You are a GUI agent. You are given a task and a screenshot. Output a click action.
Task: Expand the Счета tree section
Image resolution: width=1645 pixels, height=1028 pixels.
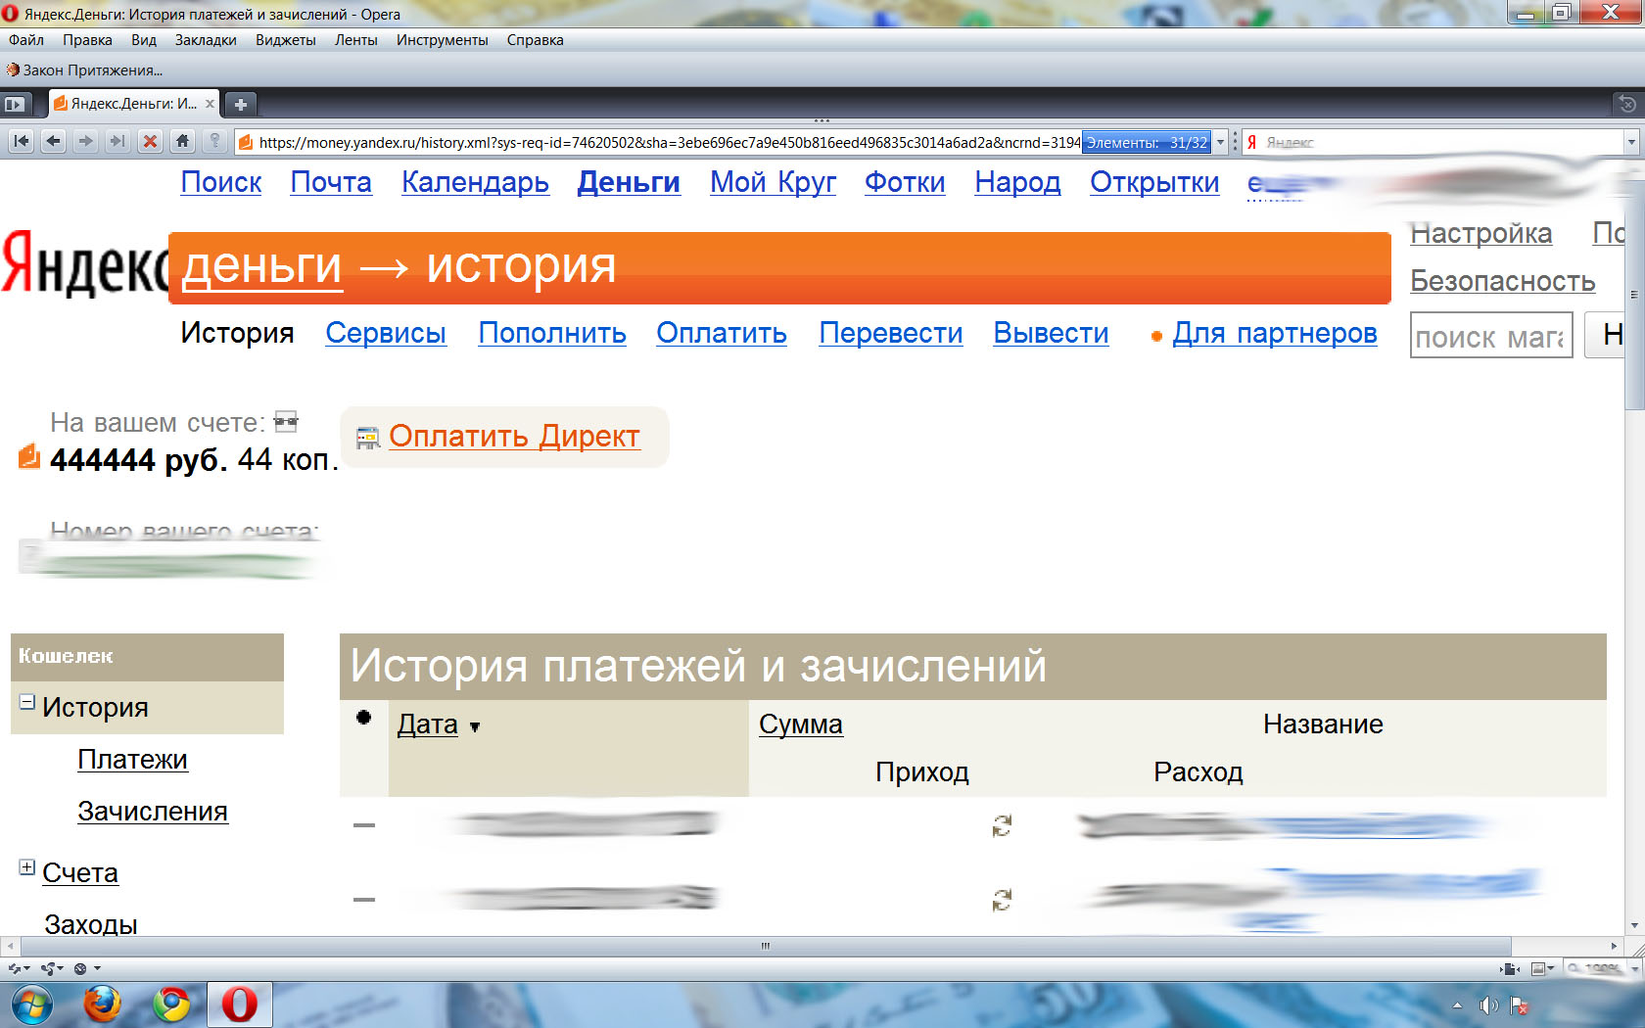(x=27, y=867)
